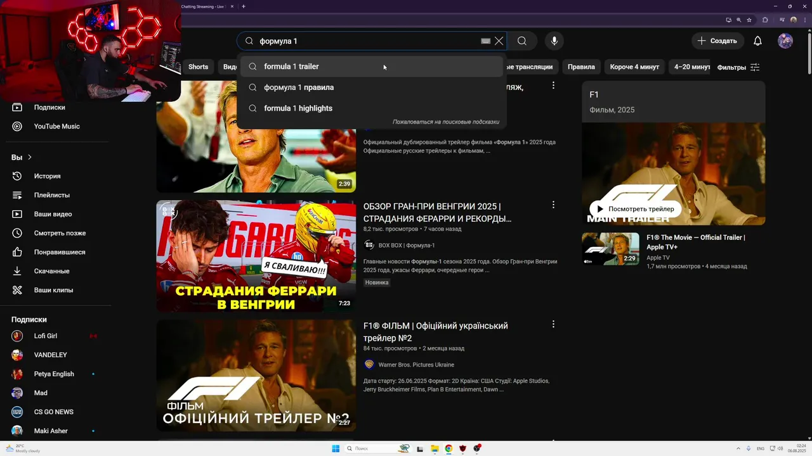Image resolution: width=812 pixels, height=456 pixels.
Task: Switch ENG input language in tray
Action: coord(761,448)
